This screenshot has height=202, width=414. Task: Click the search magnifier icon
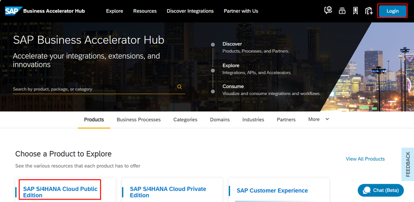[179, 87]
